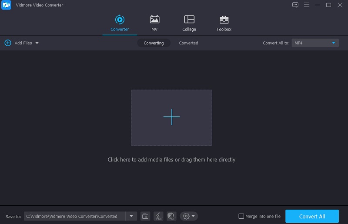Switch to the Converting tab
The height and width of the screenshot is (224, 348).
click(x=154, y=43)
